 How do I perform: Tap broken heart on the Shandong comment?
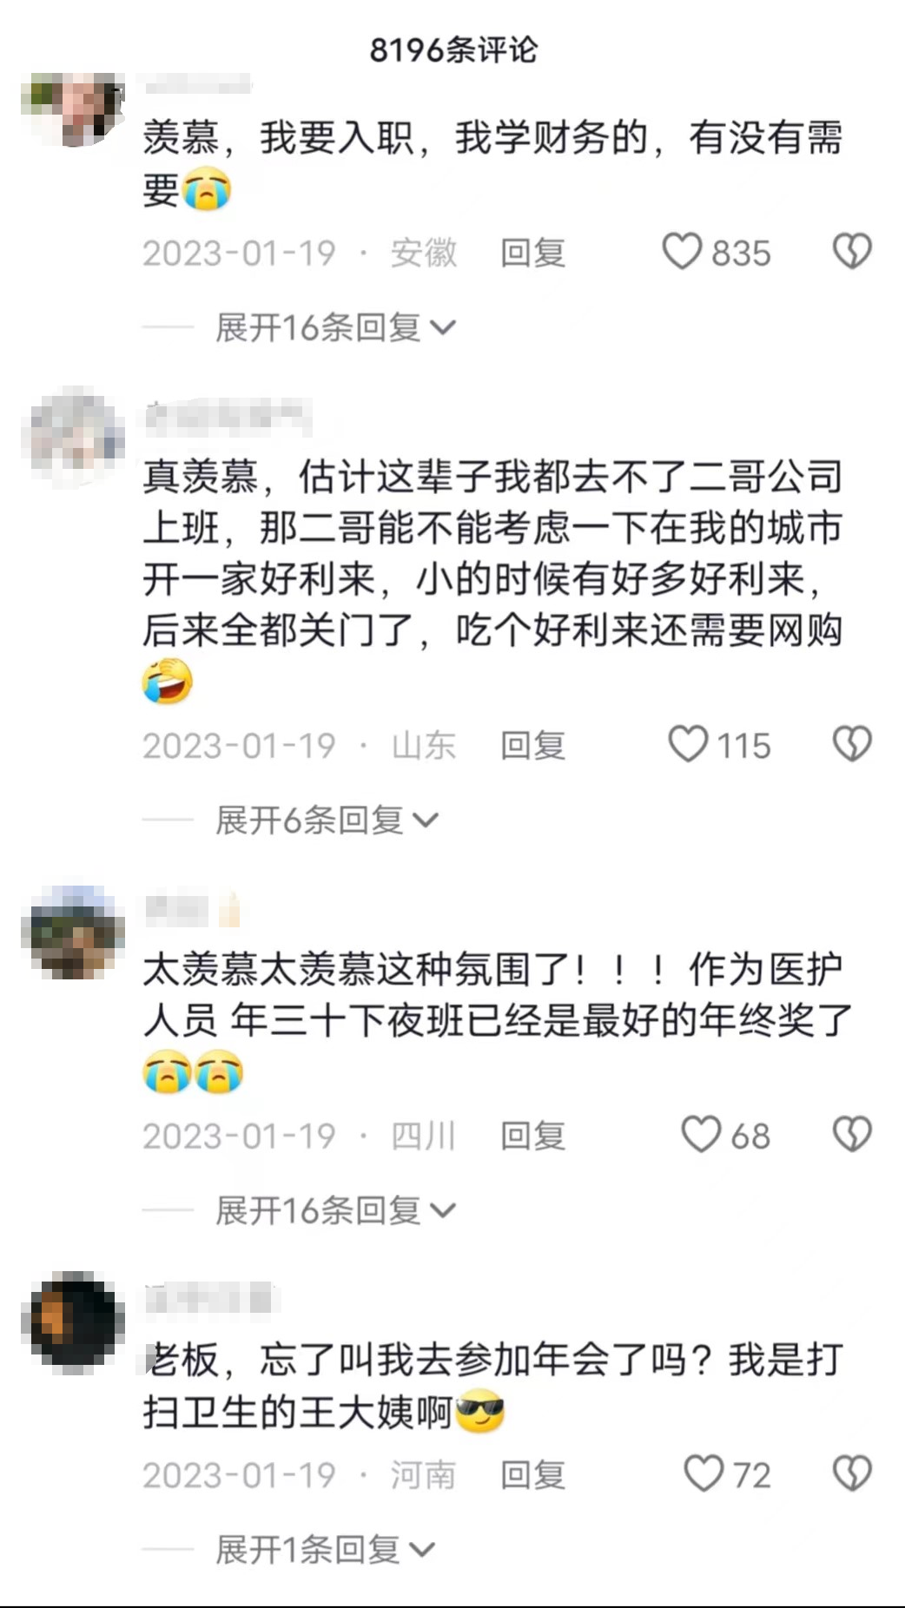click(x=852, y=744)
